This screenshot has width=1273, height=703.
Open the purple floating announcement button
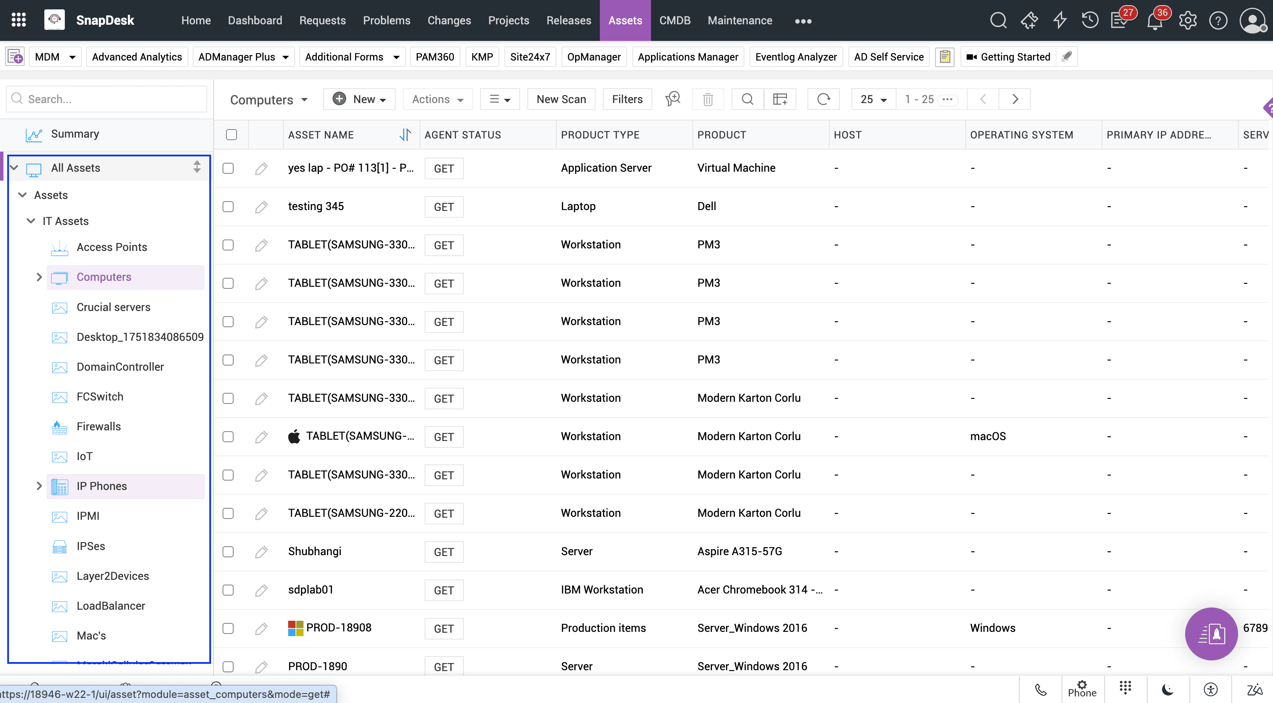tap(1211, 634)
